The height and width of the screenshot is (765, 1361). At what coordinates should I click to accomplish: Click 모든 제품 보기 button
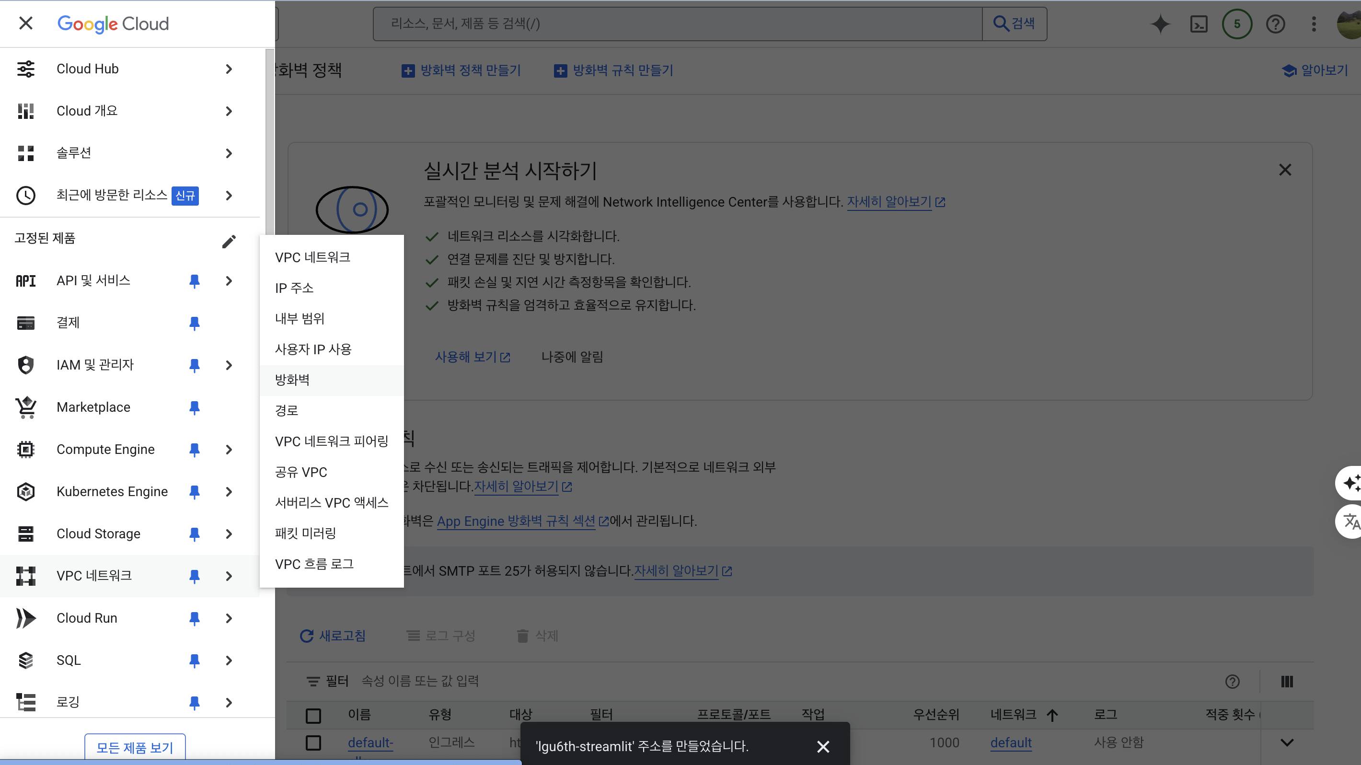pos(135,747)
